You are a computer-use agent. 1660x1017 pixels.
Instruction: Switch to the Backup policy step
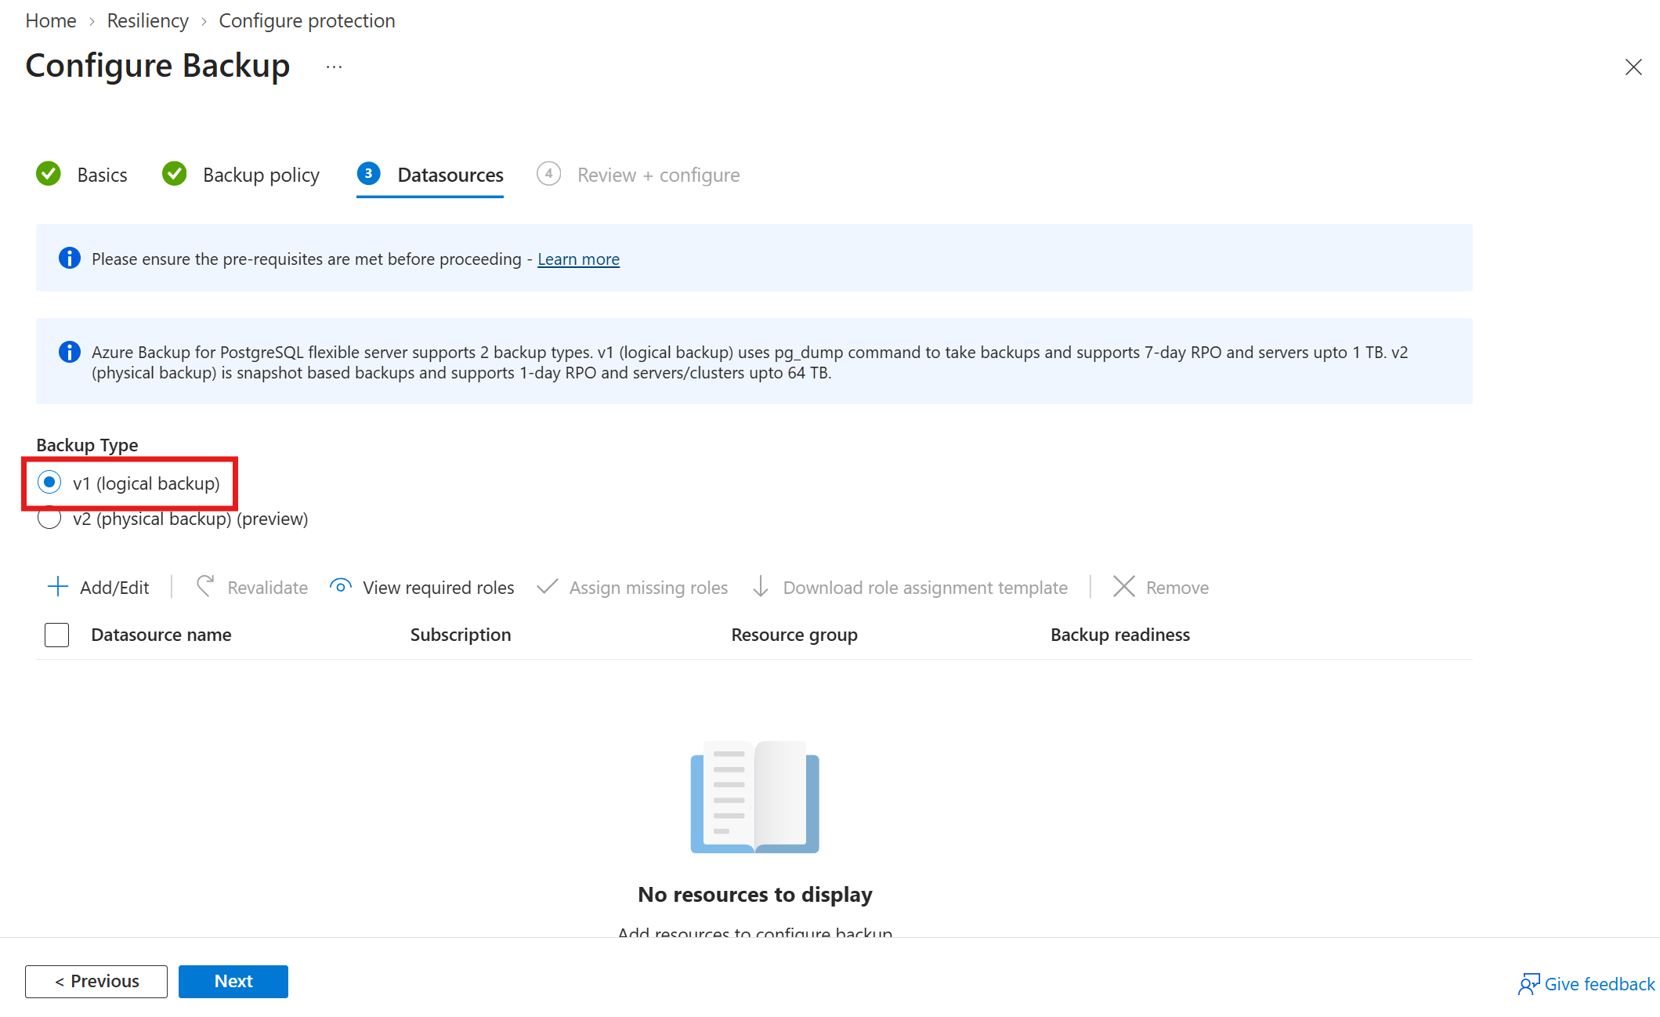click(x=241, y=175)
